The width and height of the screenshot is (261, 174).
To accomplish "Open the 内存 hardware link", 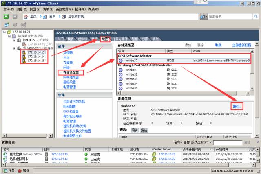I will [66, 58].
